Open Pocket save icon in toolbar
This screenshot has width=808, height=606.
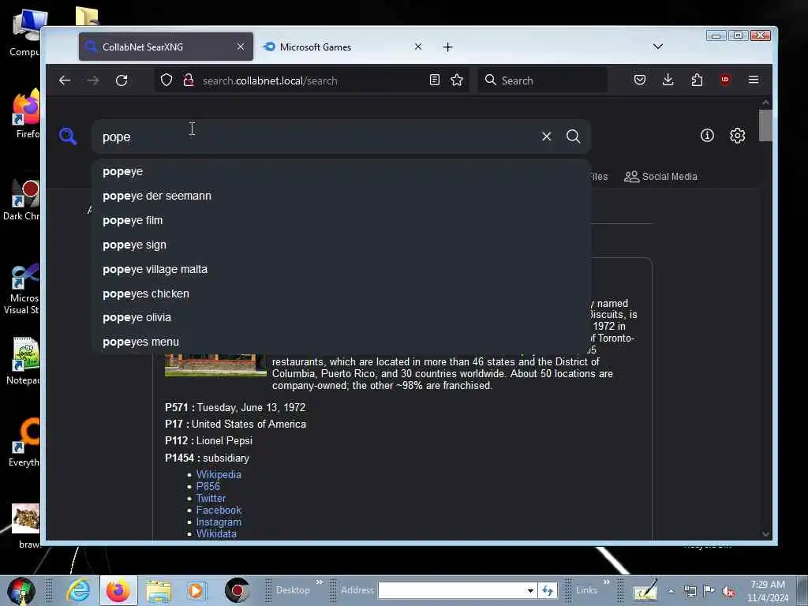pos(639,80)
